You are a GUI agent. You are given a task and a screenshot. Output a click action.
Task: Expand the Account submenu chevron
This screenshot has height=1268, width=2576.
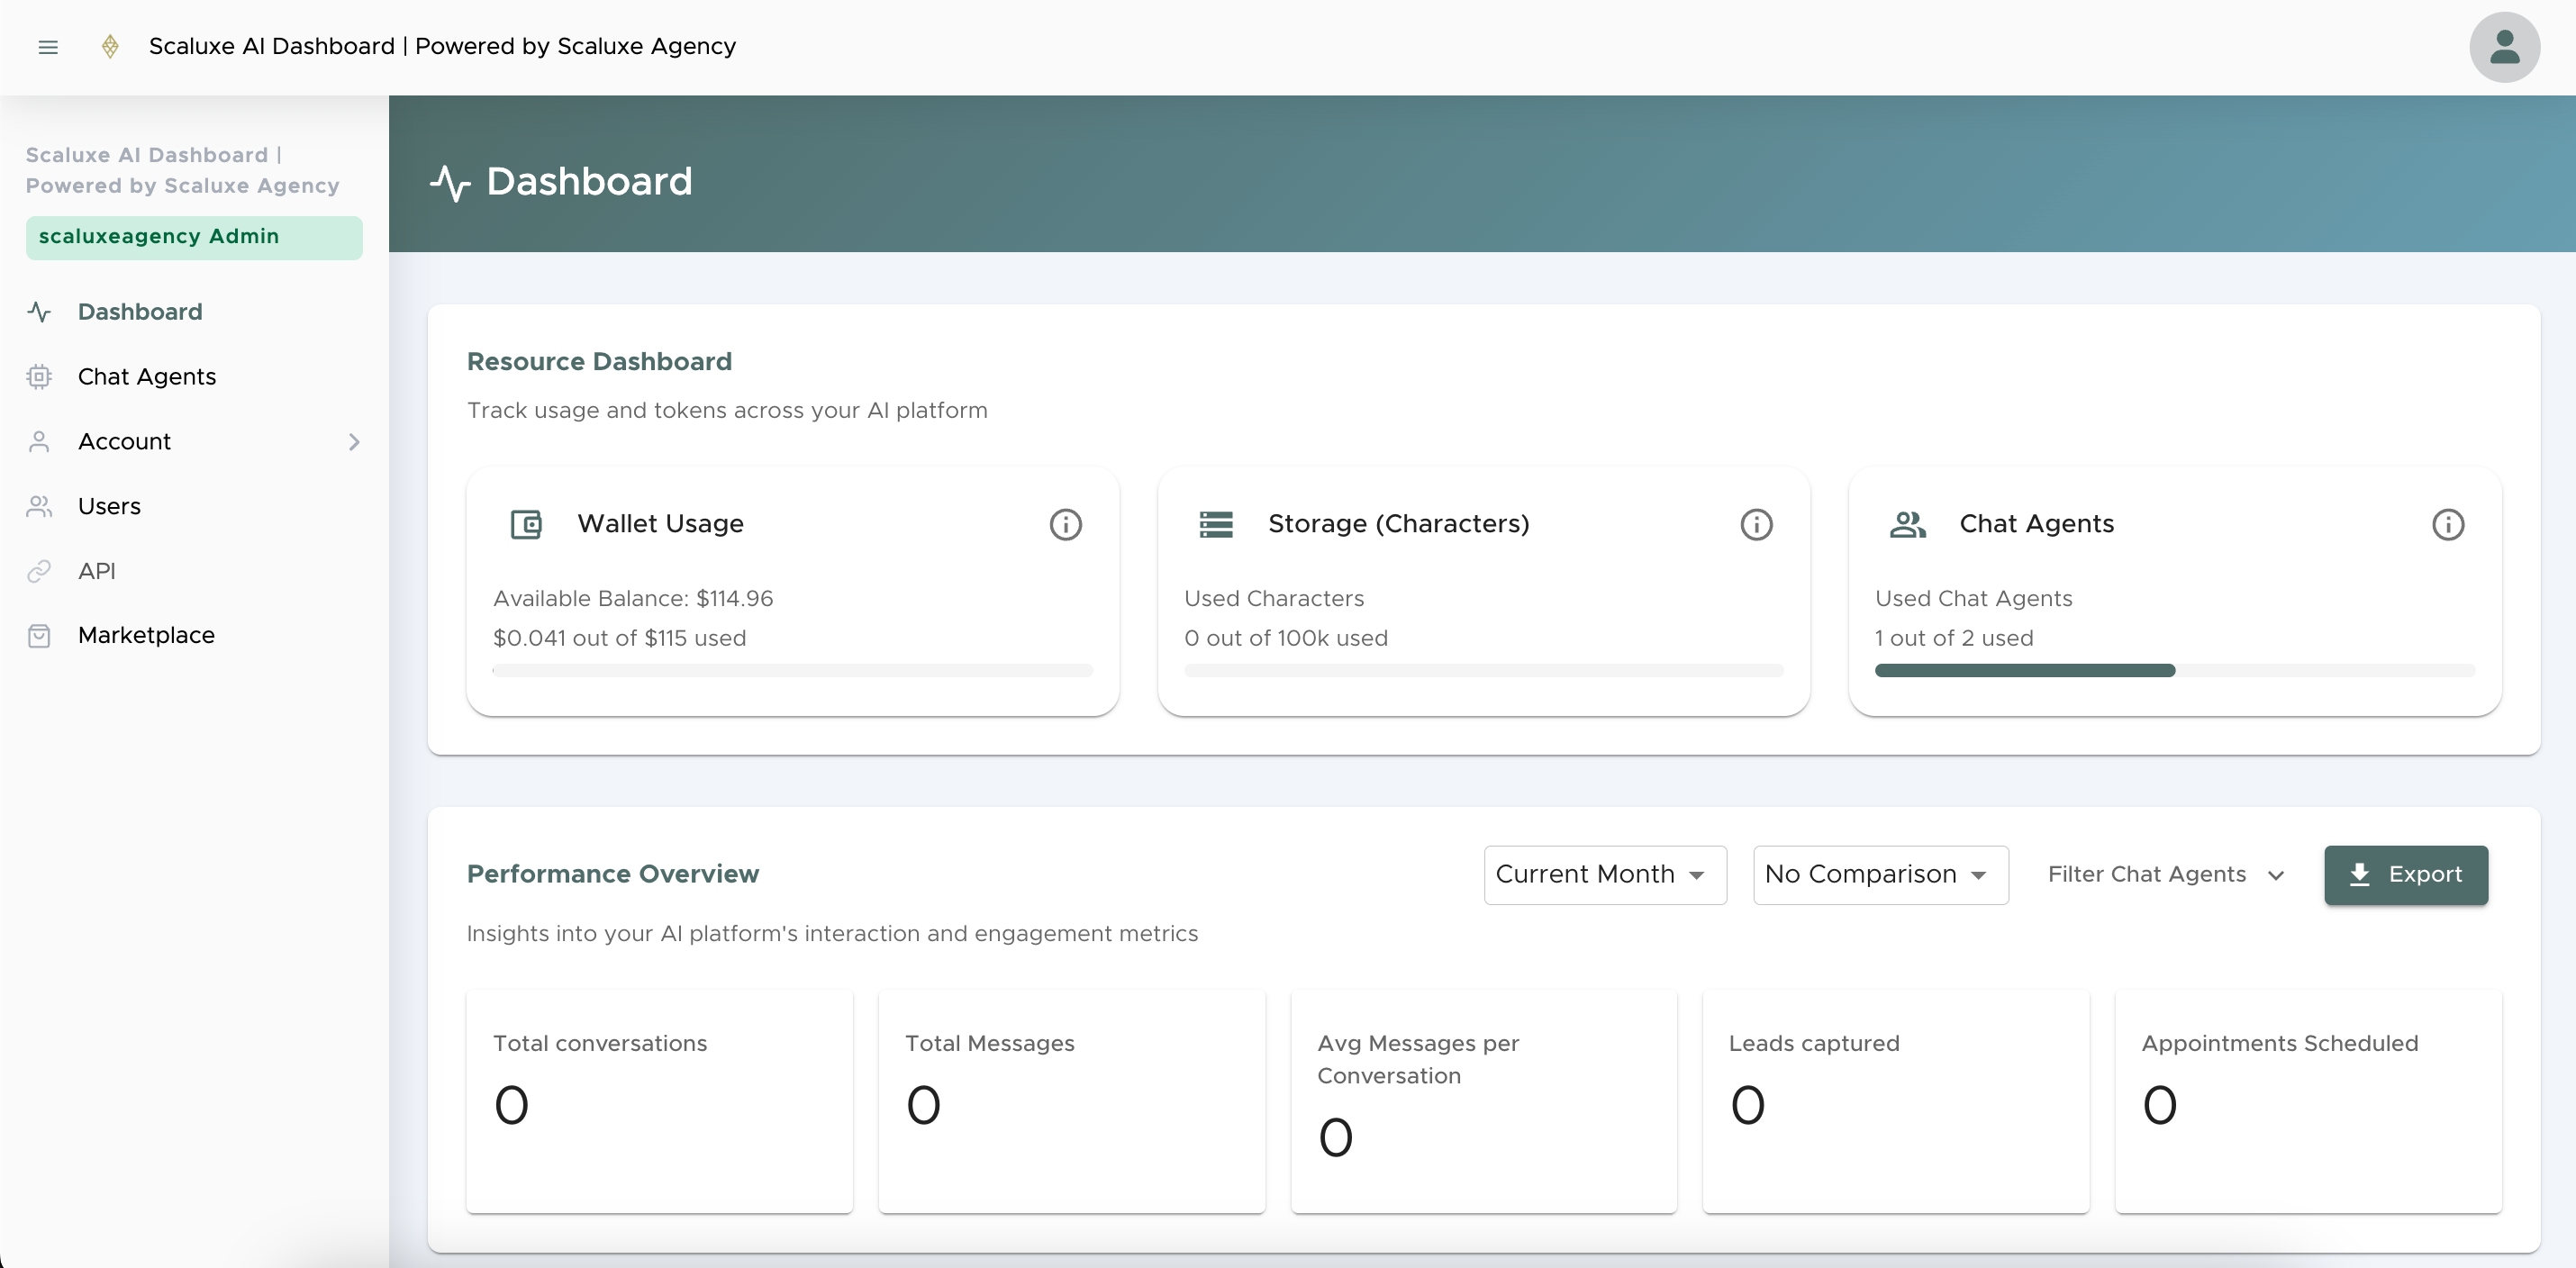click(354, 442)
